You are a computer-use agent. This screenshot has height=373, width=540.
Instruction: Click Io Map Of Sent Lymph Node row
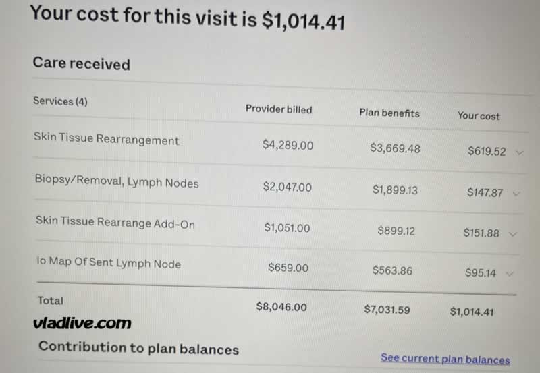point(276,266)
